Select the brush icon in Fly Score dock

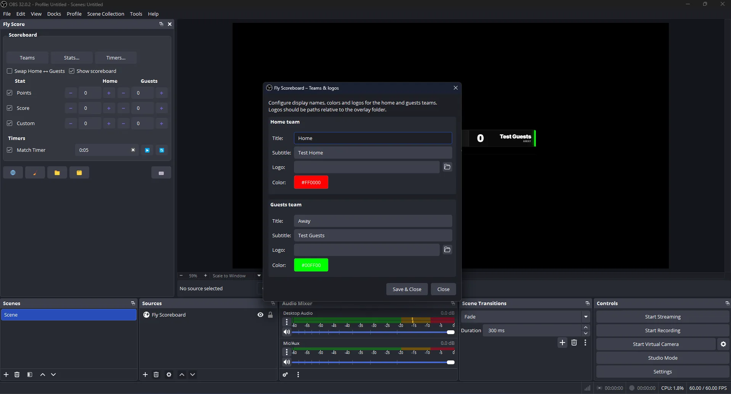click(35, 172)
